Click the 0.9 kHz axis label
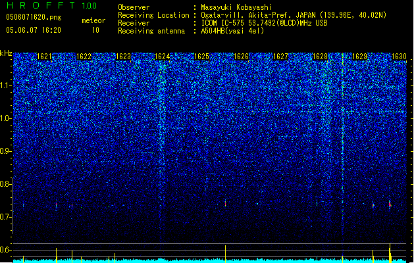Screen dimensions: 414x263 click(5, 151)
